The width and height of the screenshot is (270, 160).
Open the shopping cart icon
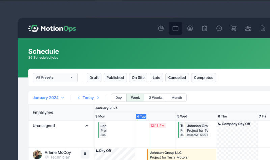pos(234,28)
